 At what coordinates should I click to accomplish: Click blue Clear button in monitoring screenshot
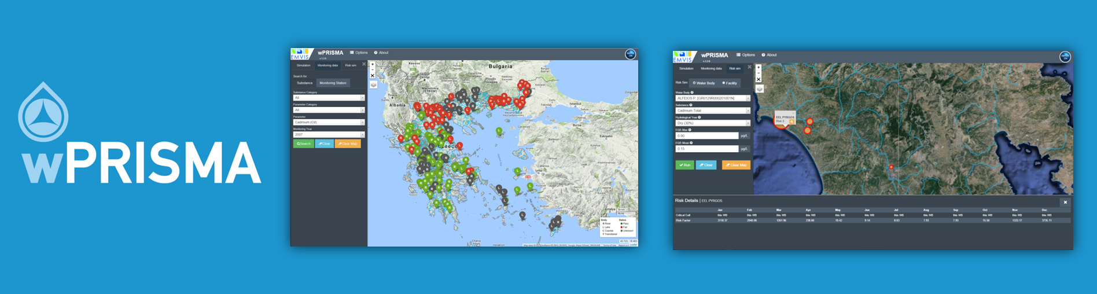pos(324,144)
